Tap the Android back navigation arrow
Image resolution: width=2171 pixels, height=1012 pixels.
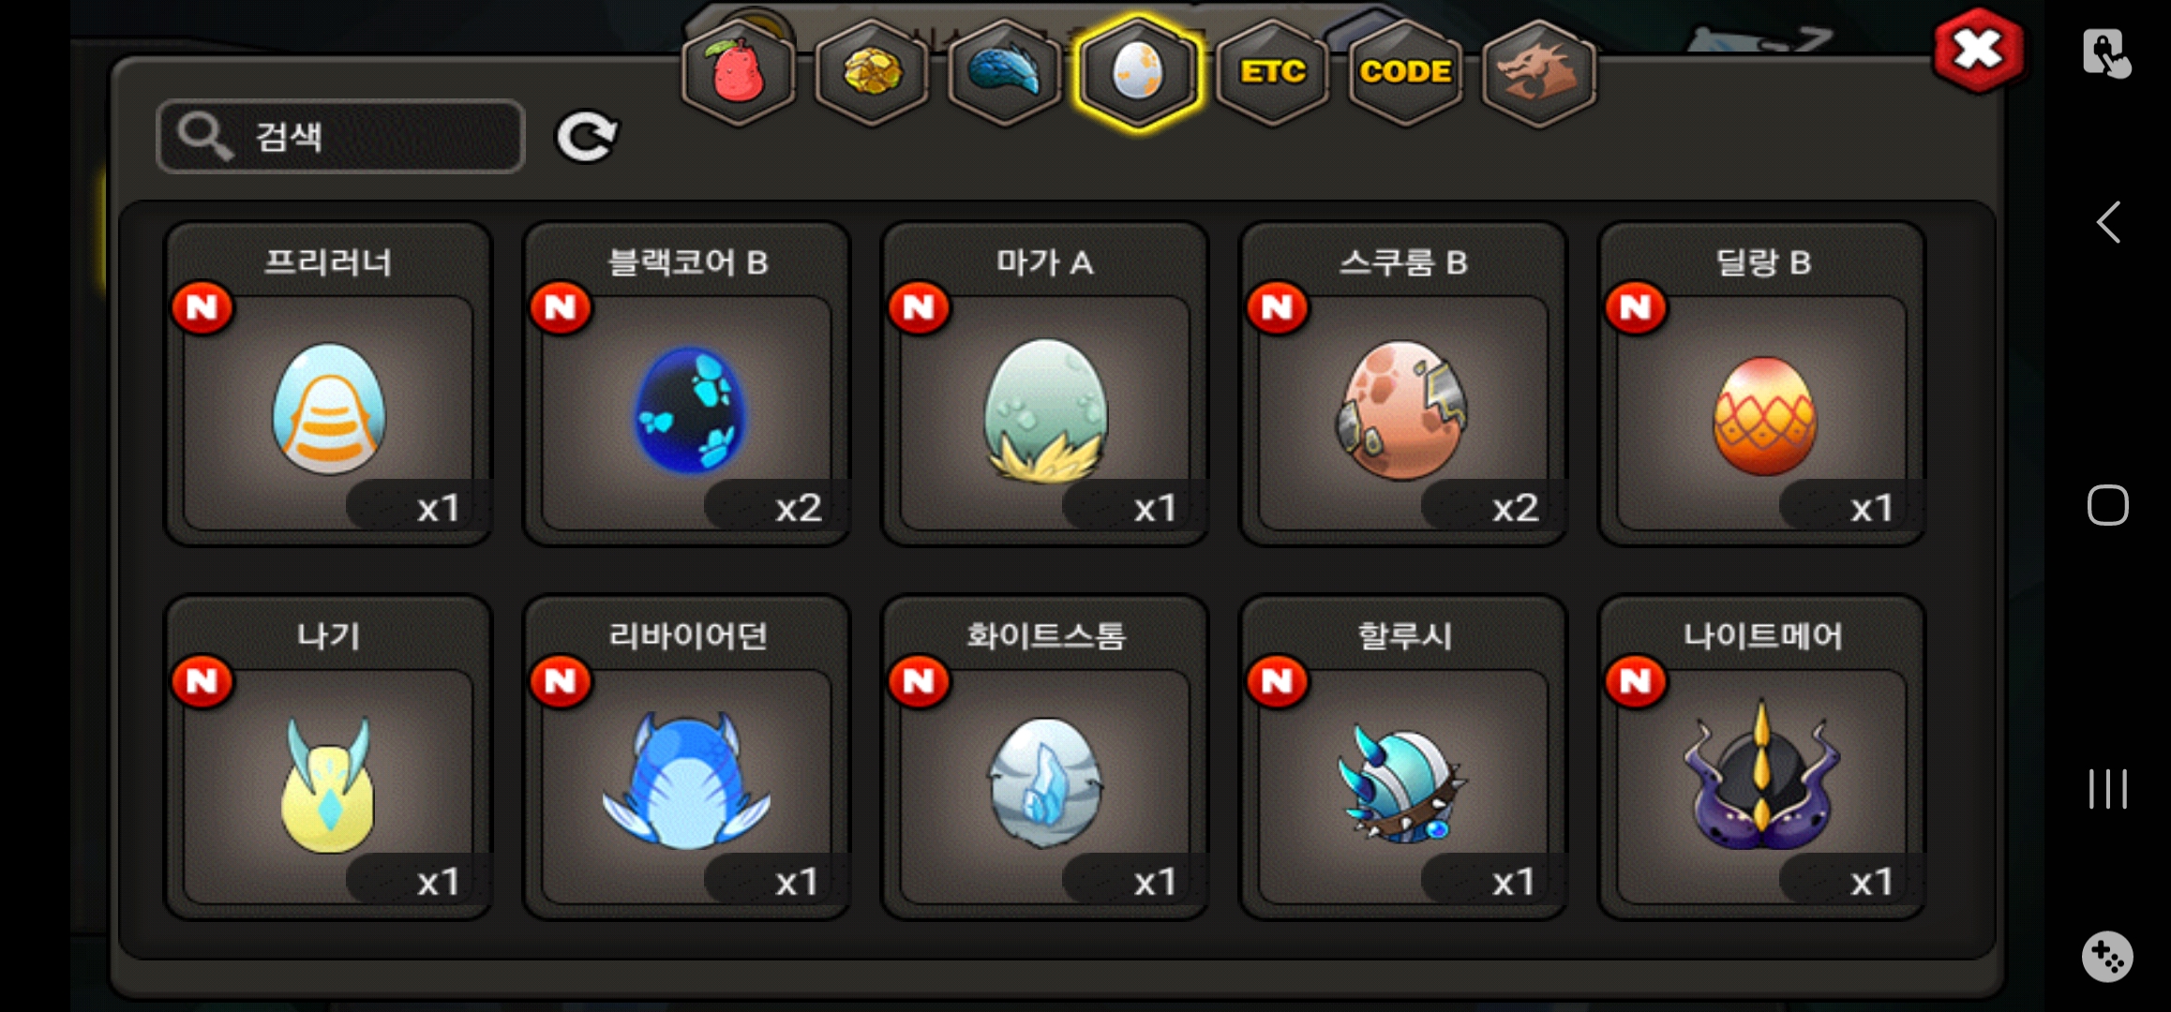pyautogui.click(x=2108, y=223)
